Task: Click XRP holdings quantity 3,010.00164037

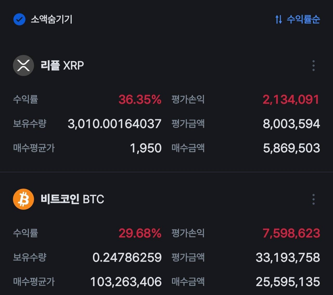Action: [x=114, y=124]
